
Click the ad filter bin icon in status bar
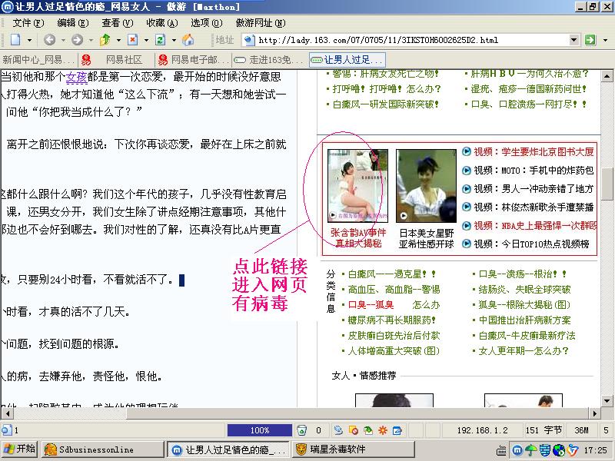pos(301,430)
